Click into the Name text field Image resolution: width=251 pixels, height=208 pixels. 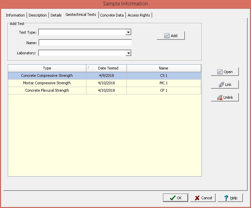[85, 43]
